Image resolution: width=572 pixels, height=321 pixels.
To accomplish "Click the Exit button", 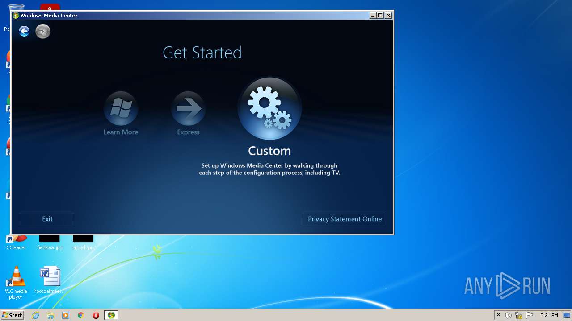I will pos(46,219).
